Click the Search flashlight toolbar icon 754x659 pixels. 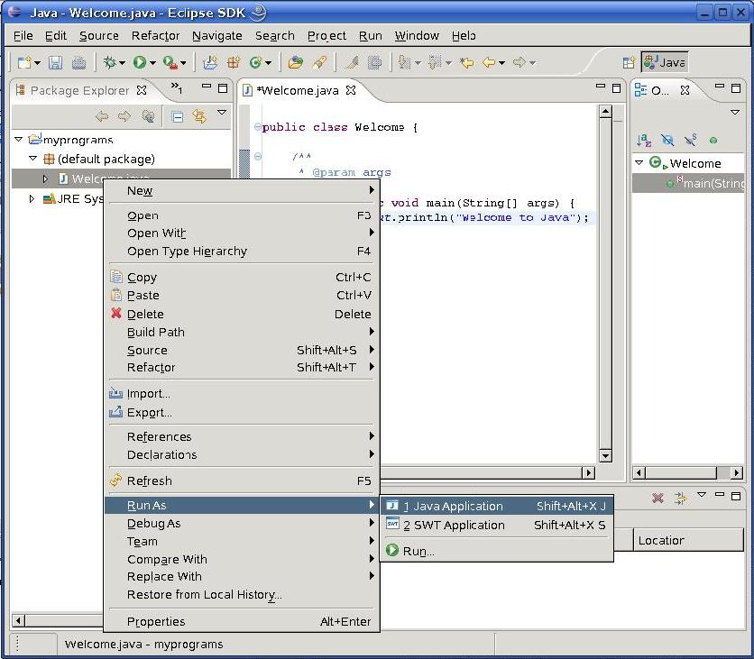(318, 62)
